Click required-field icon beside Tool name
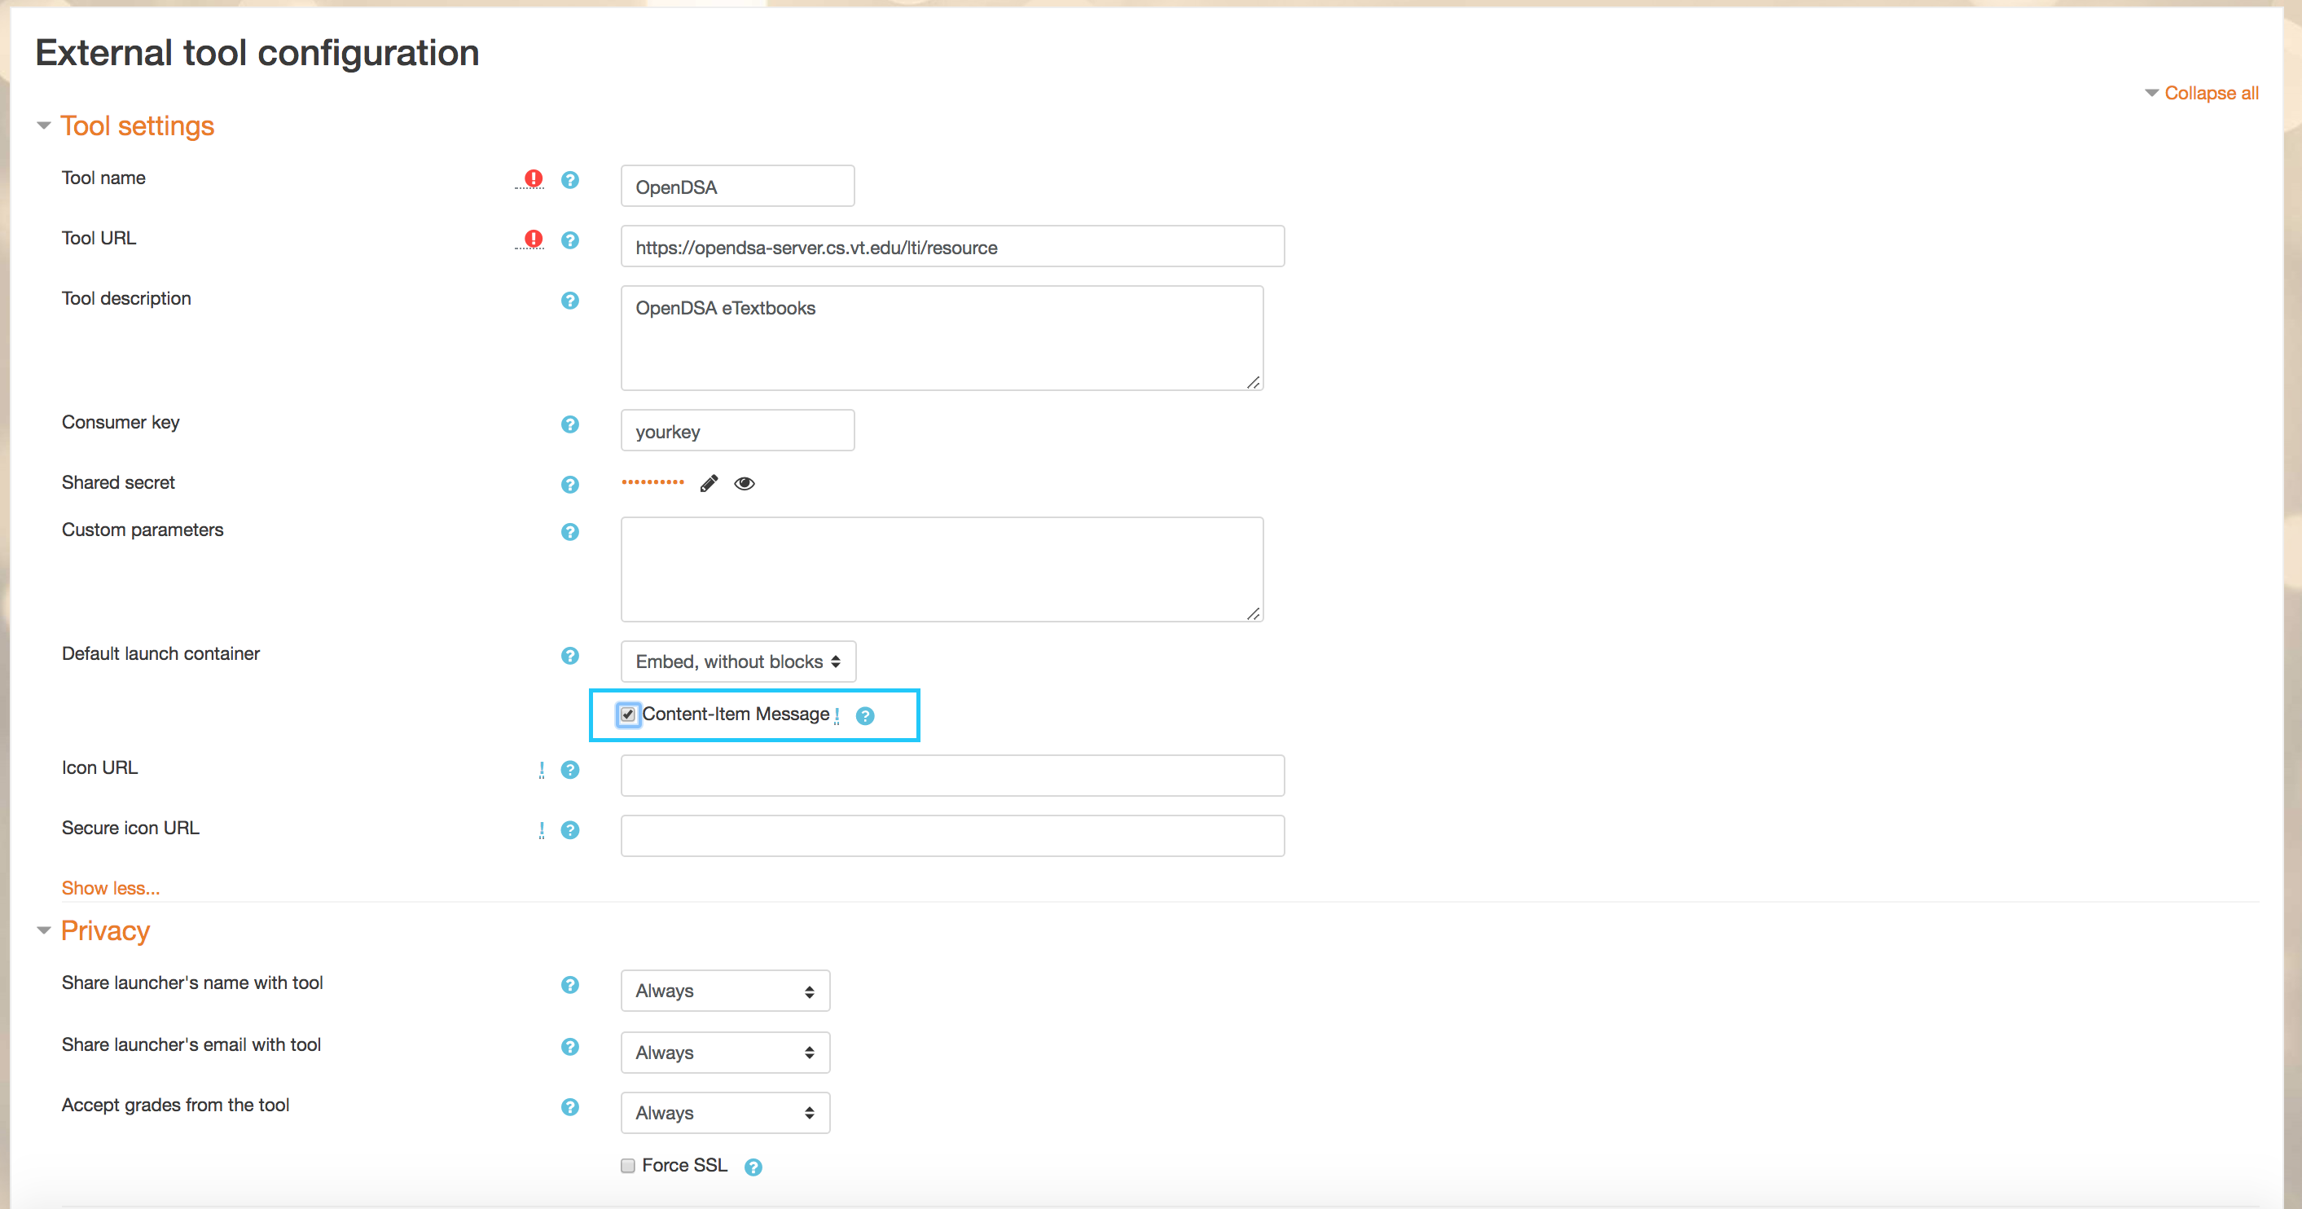 point(534,178)
